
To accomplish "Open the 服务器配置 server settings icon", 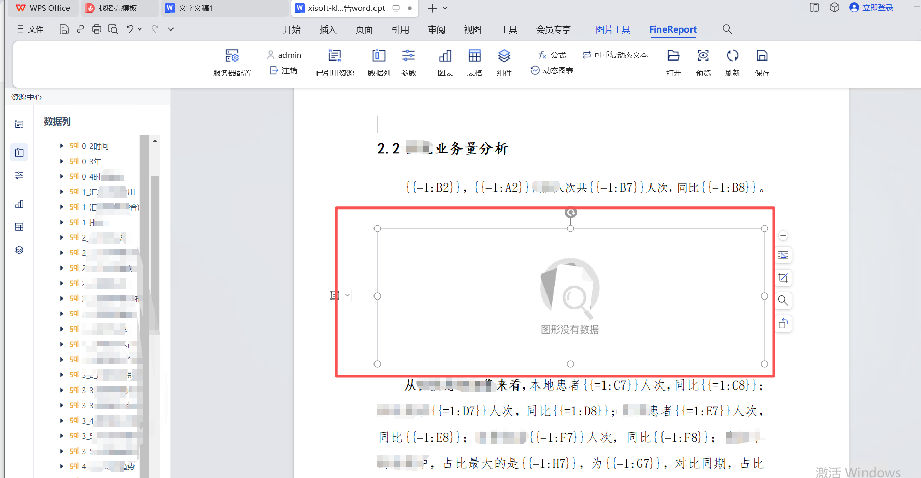I will pos(232,56).
